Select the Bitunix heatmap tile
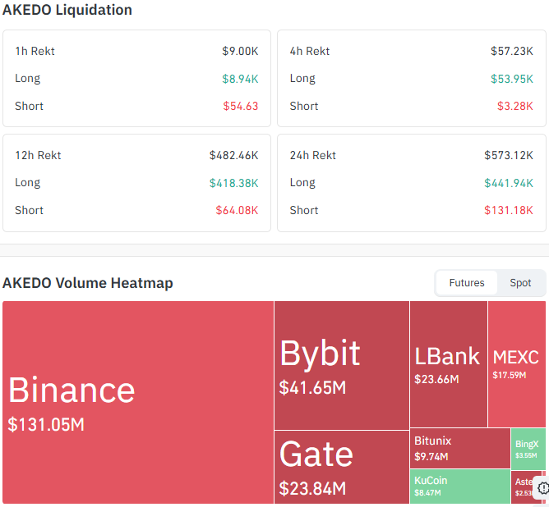 460,448
